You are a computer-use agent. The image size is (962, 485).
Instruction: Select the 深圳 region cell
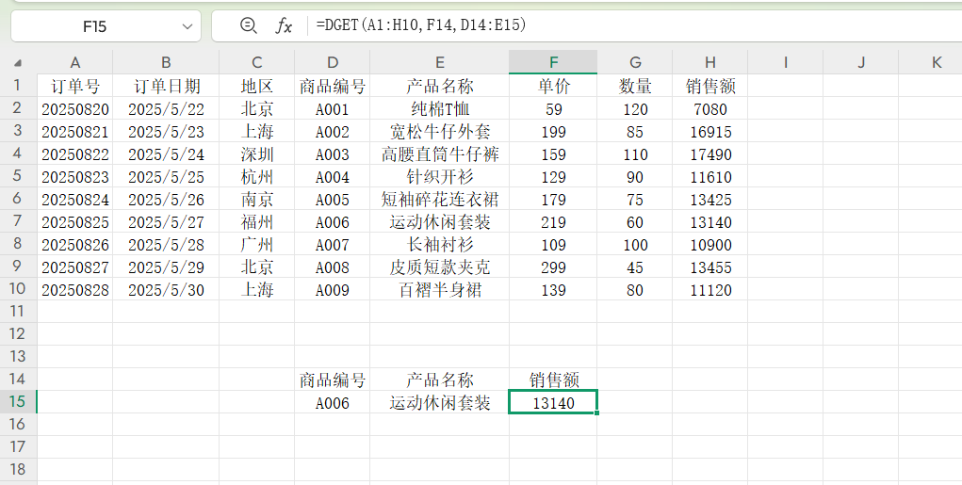pos(256,154)
